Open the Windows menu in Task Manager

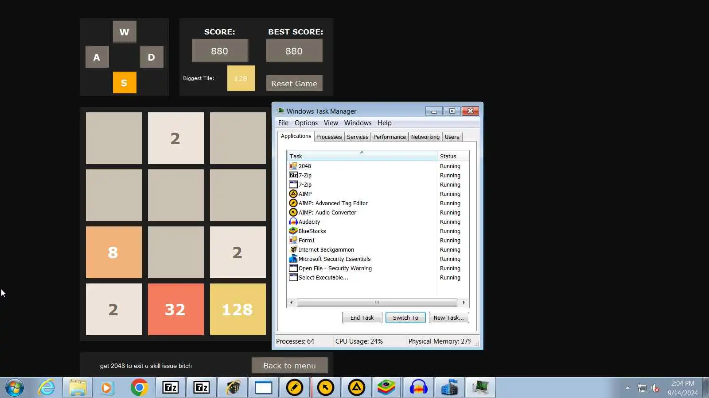tap(358, 123)
